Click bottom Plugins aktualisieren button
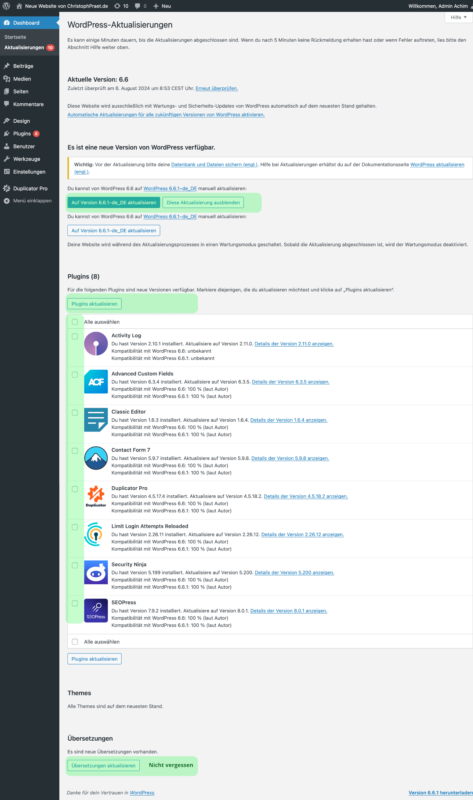The image size is (473, 800). [94, 659]
